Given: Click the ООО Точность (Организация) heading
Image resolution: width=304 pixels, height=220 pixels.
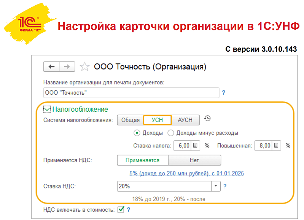Looking at the screenshot, I should 150,67.
